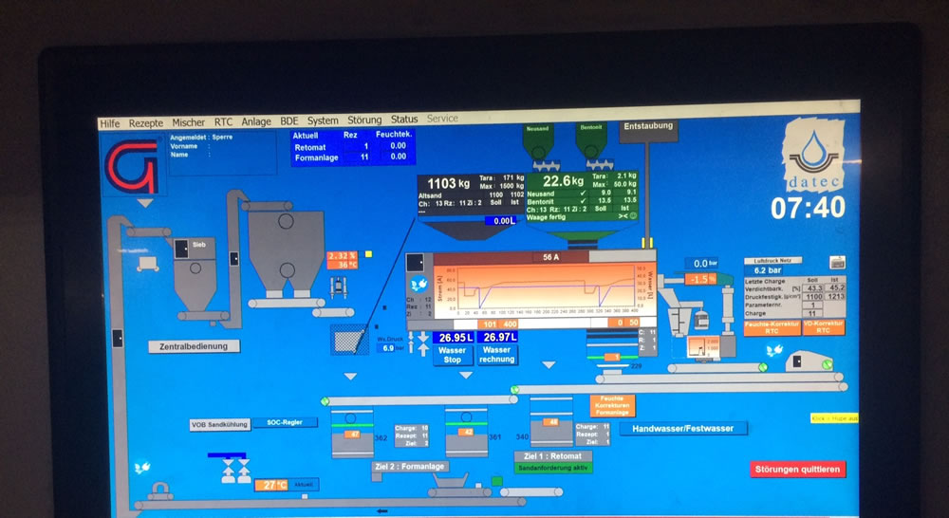The height and width of the screenshot is (518, 949).
Task: Click the mixer door icon beside the chart
Action: tap(416, 263)
